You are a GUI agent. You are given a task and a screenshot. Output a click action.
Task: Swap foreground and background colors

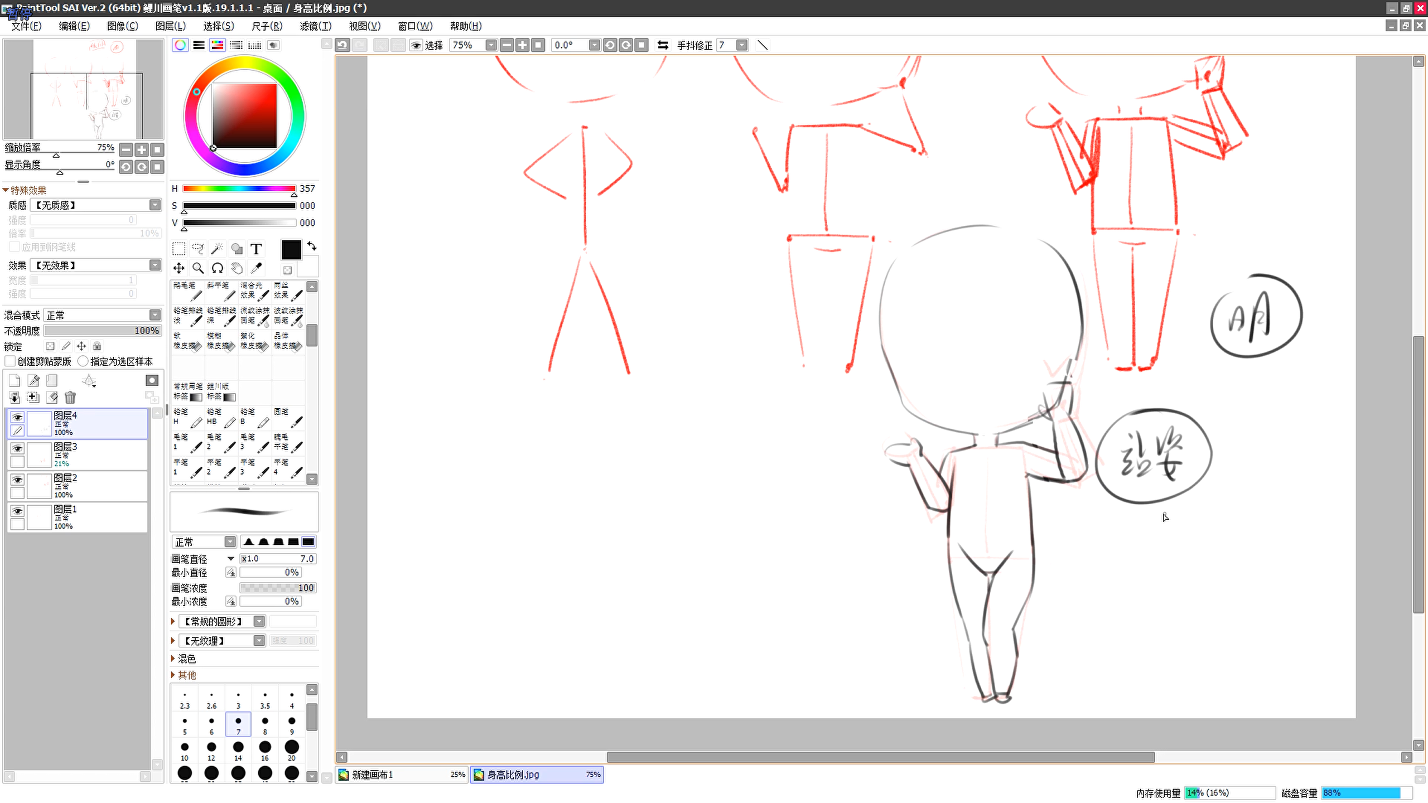[312, 246]
